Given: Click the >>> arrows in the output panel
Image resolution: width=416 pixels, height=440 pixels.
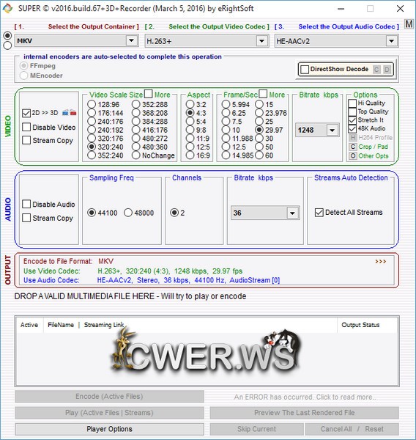Looking at the screenshot, I should click(380, 261).
